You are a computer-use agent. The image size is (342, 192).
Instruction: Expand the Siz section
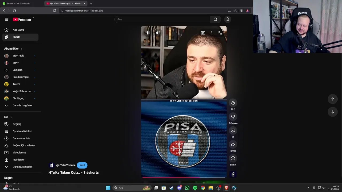pos(8,117)
